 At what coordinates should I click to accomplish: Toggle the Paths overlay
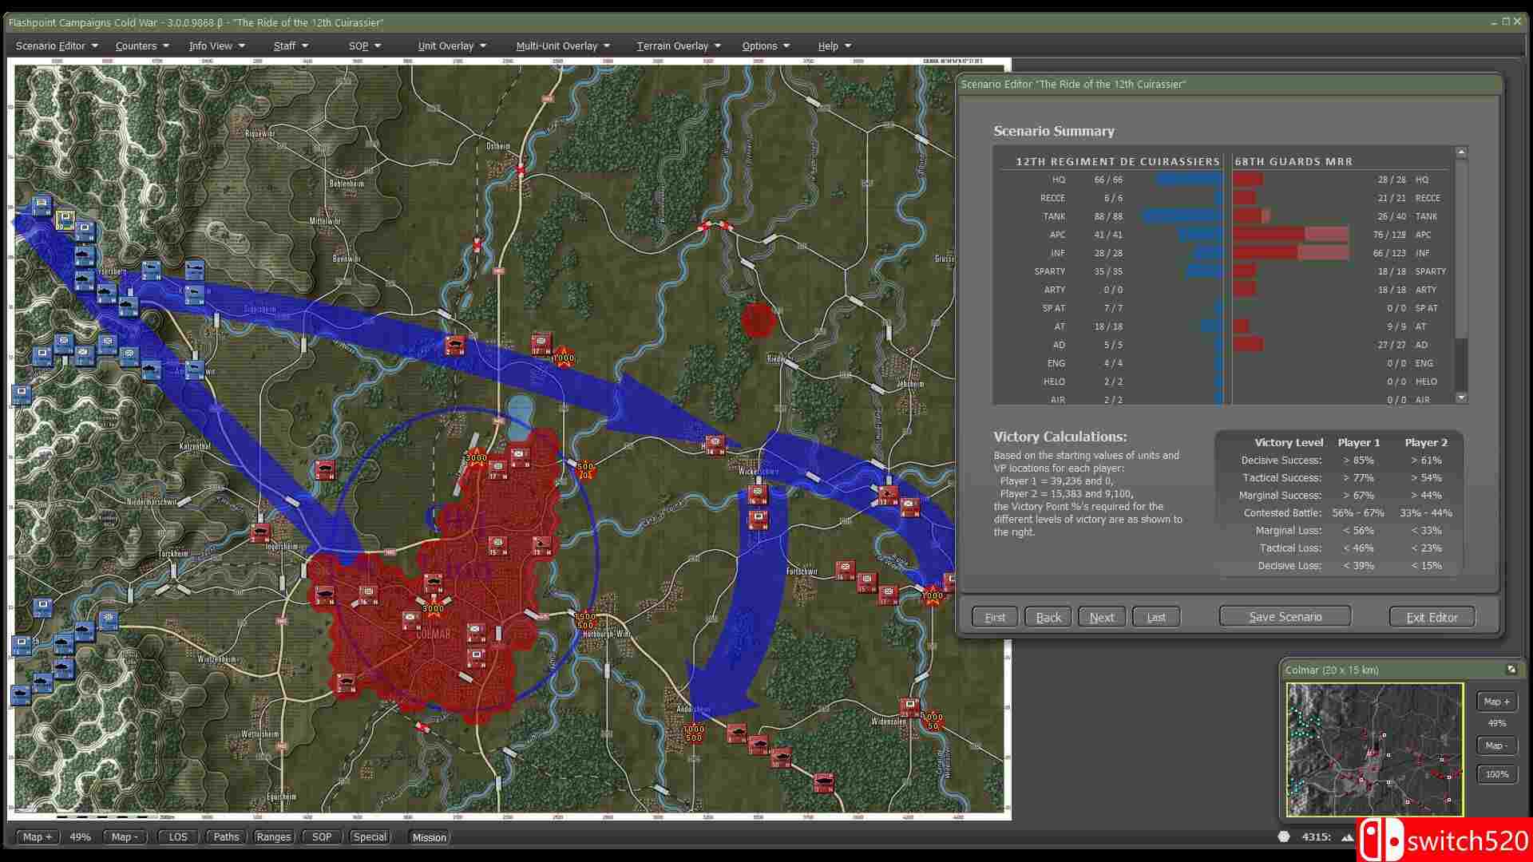click(225, 836)
